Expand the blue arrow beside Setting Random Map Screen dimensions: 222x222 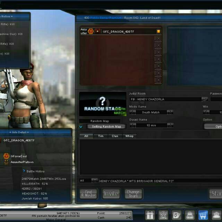(81, 127)
